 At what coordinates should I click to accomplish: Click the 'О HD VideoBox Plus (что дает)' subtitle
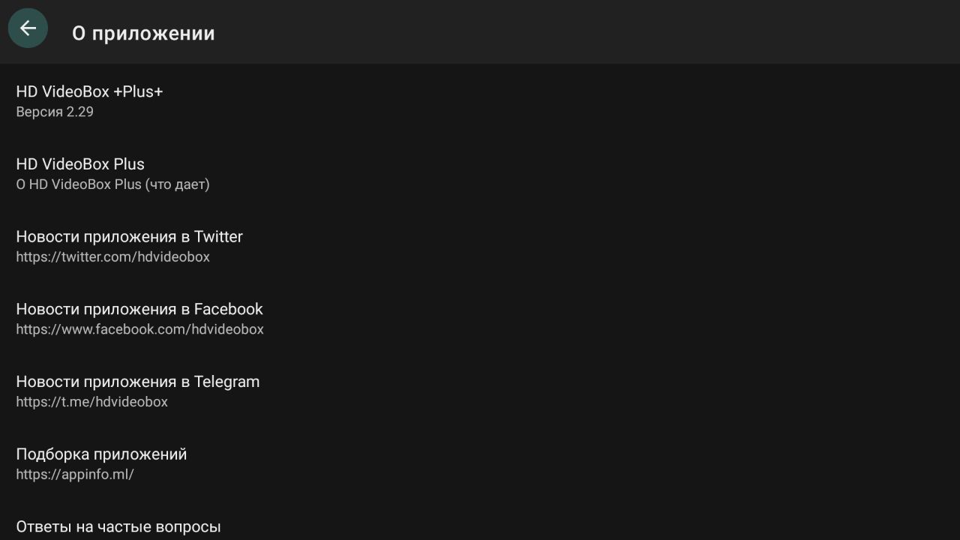(112, 184)
